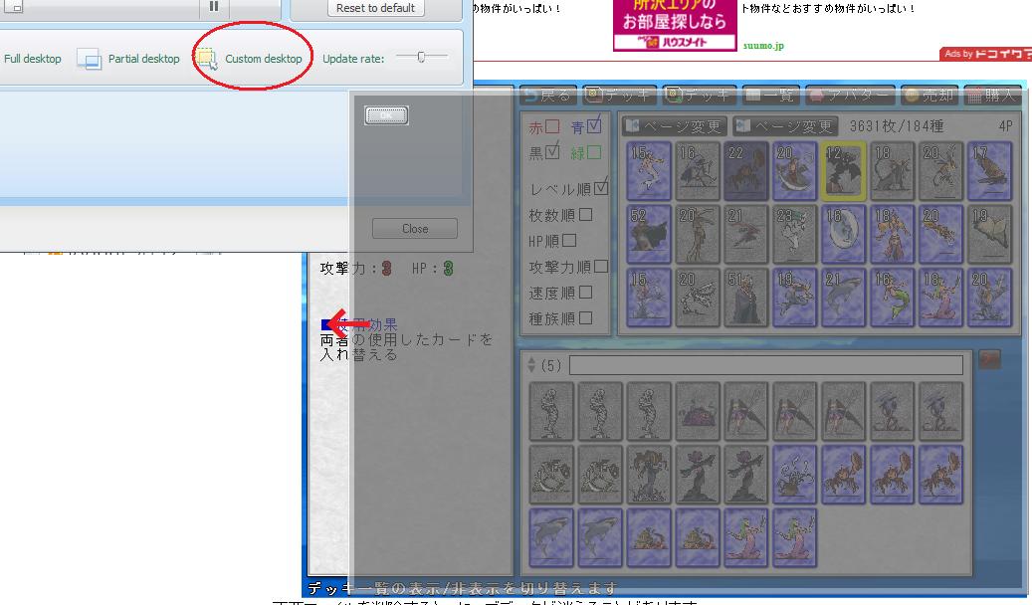The width and height of the screenshot is (1032, 605).
Task: Open the アバター avatar menu
Action: (849, 96)
